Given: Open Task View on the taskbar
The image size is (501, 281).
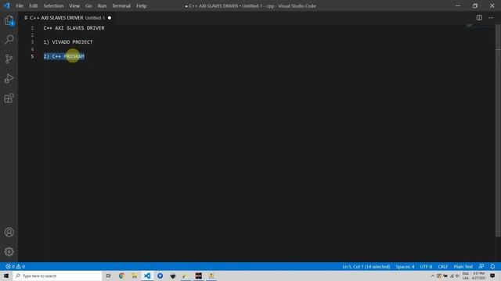Looking at the screenshot, I should click(109, 276).
